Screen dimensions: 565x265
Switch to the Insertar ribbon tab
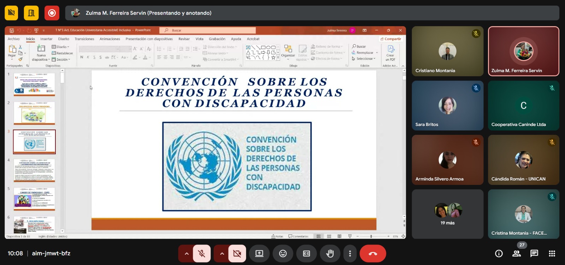tap(46, 39)
